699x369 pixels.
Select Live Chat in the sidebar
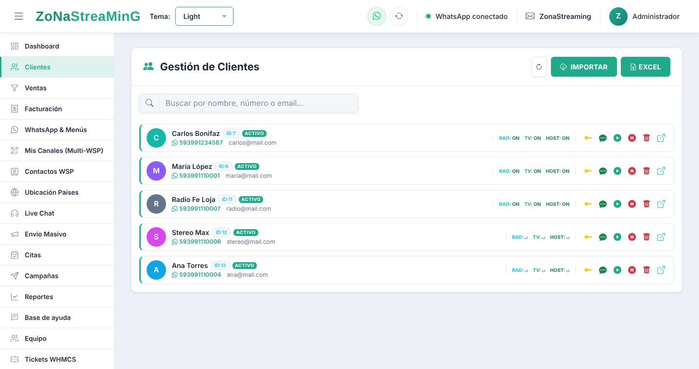57,213
